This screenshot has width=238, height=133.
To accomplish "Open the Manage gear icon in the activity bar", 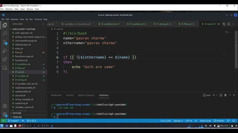I will click(x=5, y=115).
